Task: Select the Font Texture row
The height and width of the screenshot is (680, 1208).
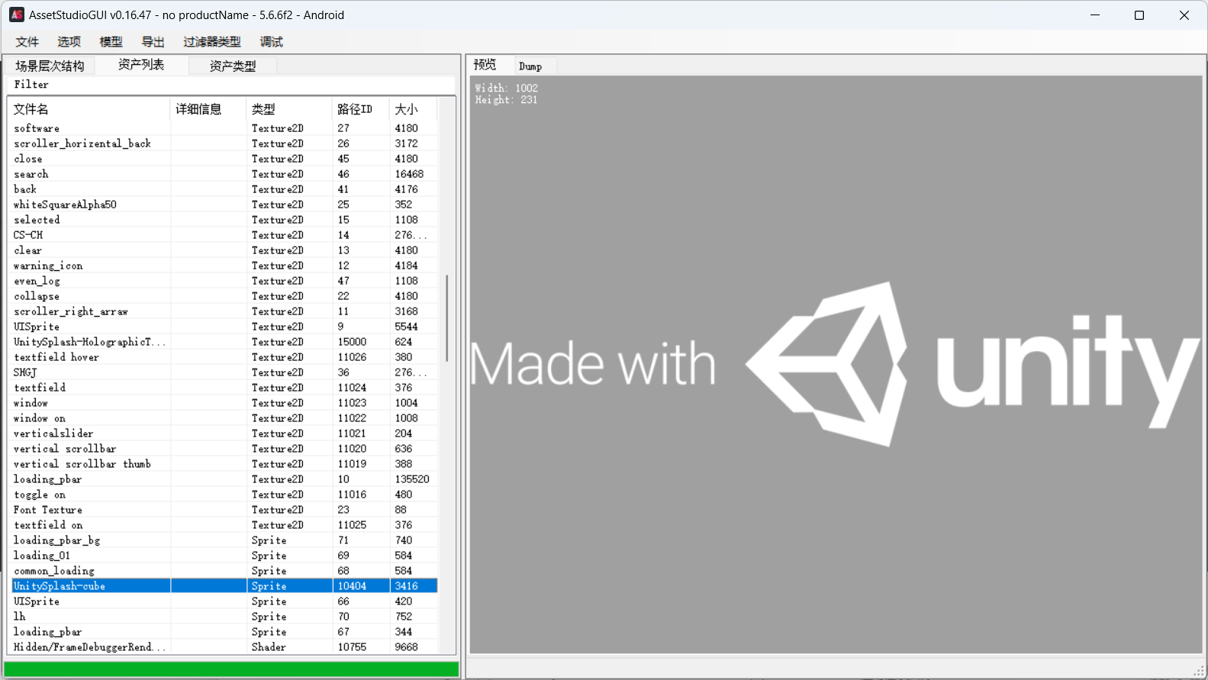Action: (x=225, y=510)
